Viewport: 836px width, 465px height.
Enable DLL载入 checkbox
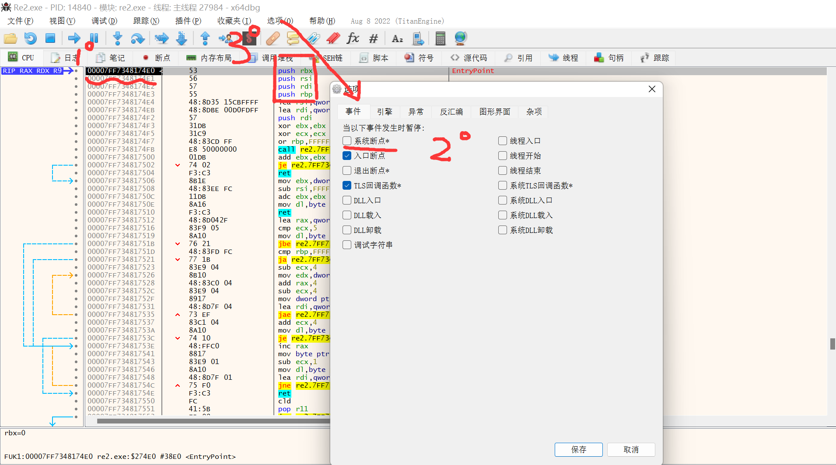[347, 215]
